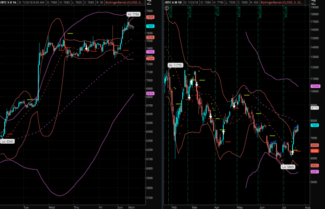This screenshot has width=325, height=209.
Task: Click the /BTC 5 D 1h chart title
Action: point(12,2)
